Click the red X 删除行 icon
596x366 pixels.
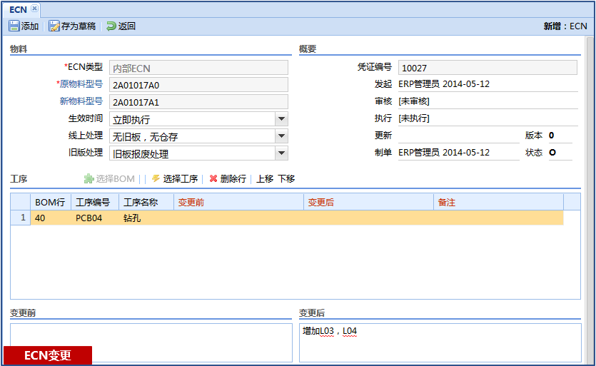[213, 179]
